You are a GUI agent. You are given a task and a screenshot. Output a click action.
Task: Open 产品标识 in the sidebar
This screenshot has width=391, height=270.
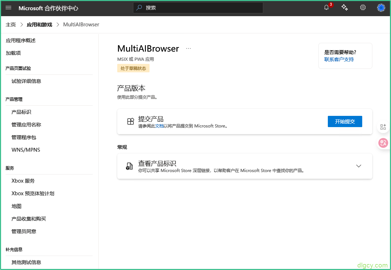[21, 112]
